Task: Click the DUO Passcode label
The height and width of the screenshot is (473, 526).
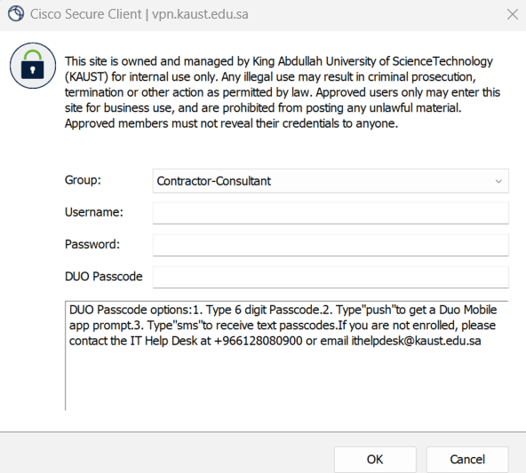Action: pyautogui.click(x=104, y=276)
